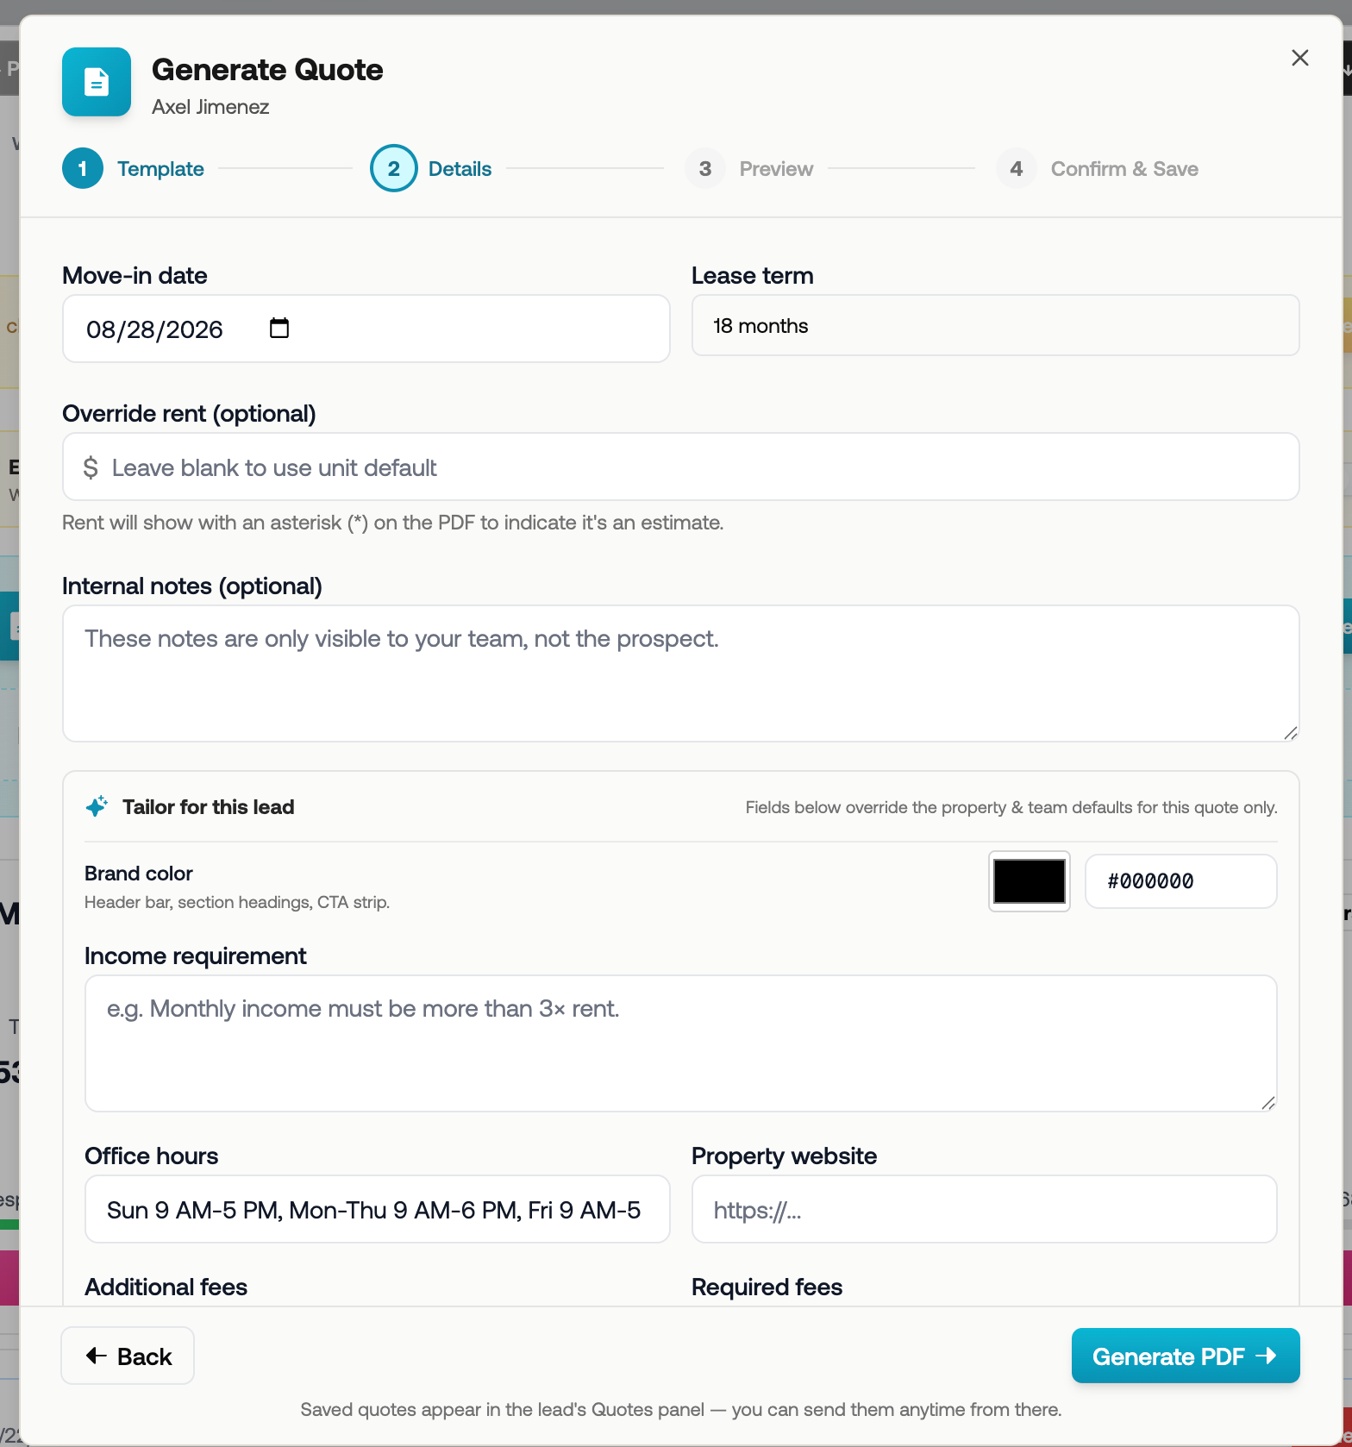Click the step 3 Preview circle
Viewport: 1352px width, 1447px height.
tap(705, 168)
